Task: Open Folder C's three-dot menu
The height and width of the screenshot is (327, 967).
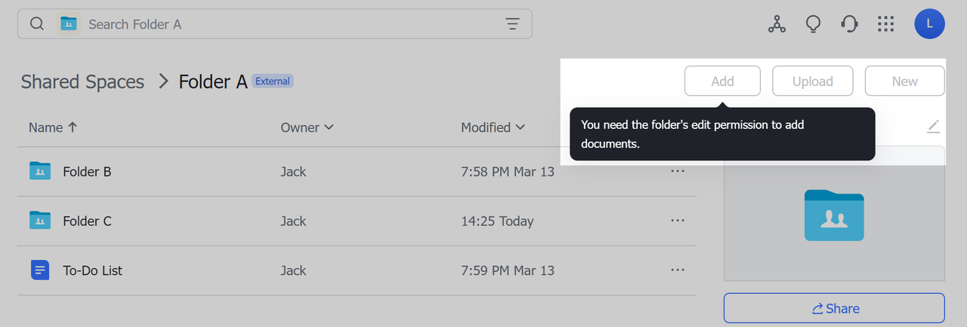Action: pyautogui.click(x=678, y=221)
